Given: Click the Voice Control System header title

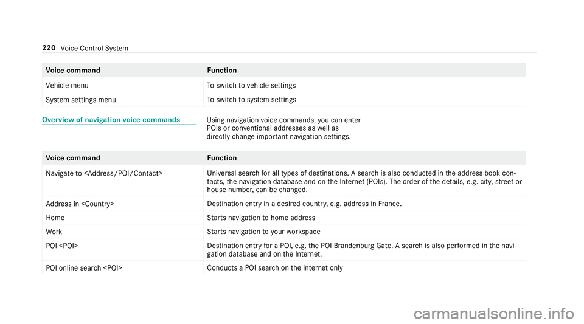Looking at the screenshot, I should pyautogui.click(x=94, y=49).
